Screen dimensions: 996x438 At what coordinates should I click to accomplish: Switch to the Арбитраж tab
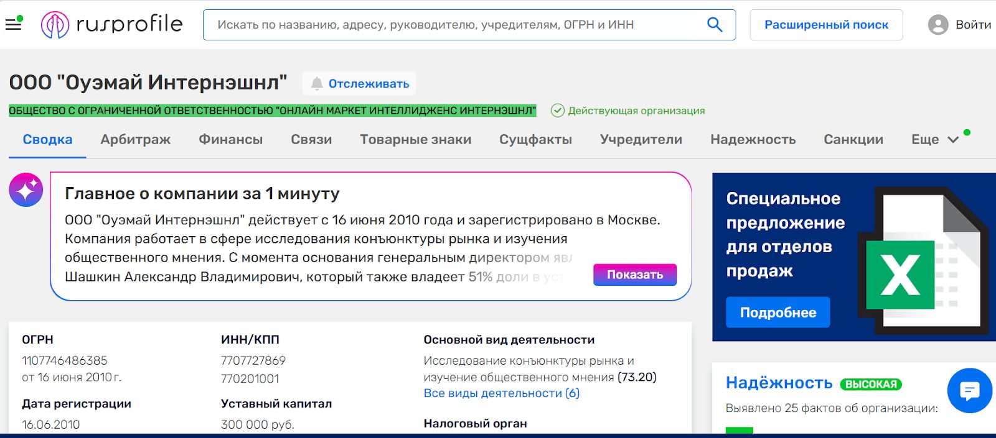coord(136,140)
